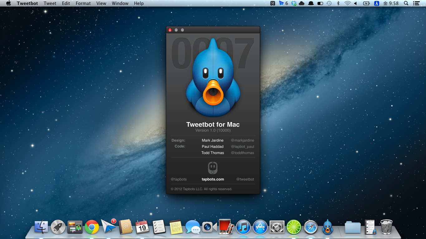Click the "Tweetbot for Mac" title
The image size is (426, 239).
213,124
